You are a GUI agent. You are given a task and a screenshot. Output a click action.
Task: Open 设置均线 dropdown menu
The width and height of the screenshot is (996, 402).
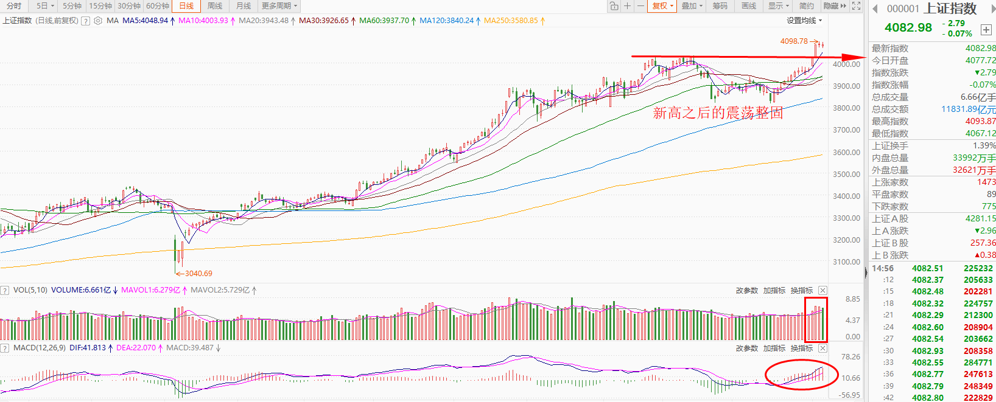click(x=804, y=21)
